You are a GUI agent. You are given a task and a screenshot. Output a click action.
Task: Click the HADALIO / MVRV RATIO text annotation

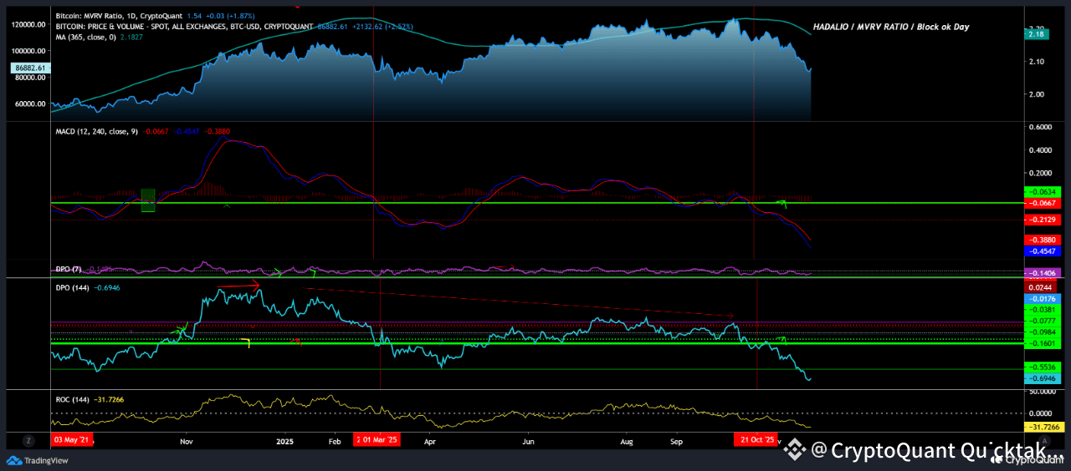(890, 27)
